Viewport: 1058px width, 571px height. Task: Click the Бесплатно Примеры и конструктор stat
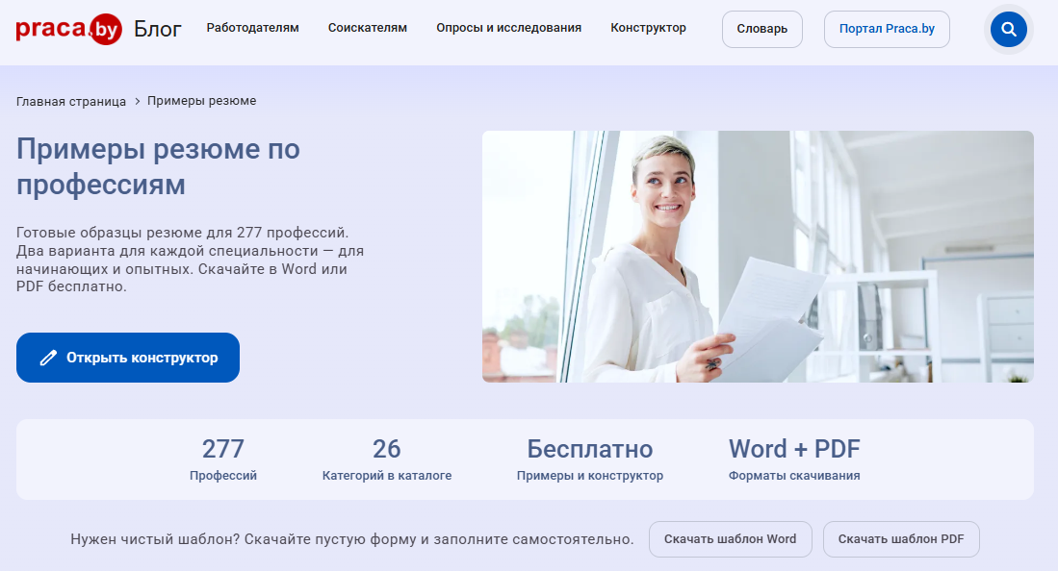590,459
